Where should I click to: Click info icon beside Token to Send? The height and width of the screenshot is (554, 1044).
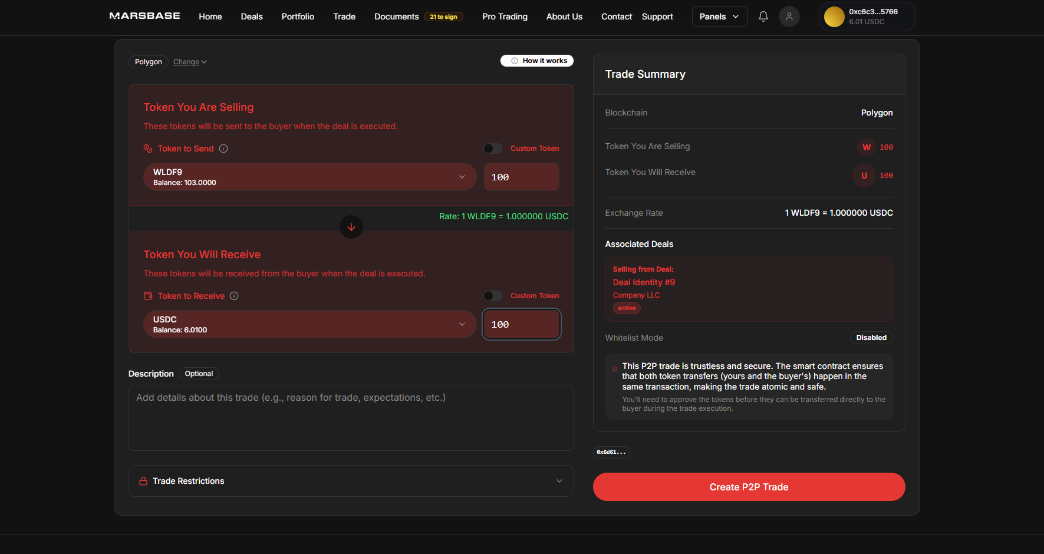tap(223, 149)
